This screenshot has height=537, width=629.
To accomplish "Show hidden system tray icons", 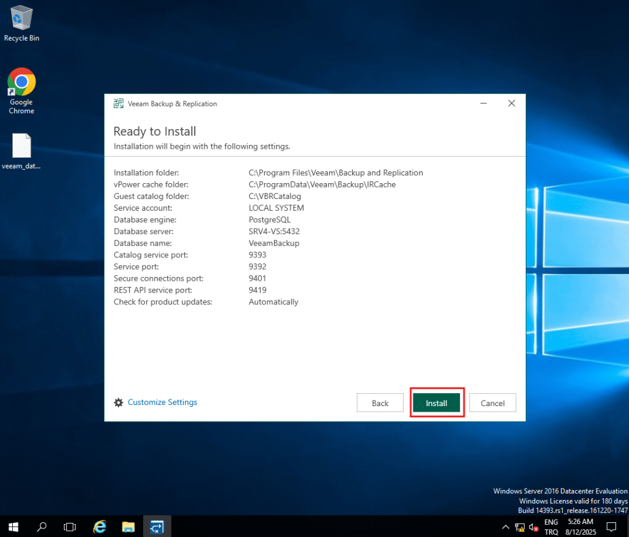I will point(506,527).
